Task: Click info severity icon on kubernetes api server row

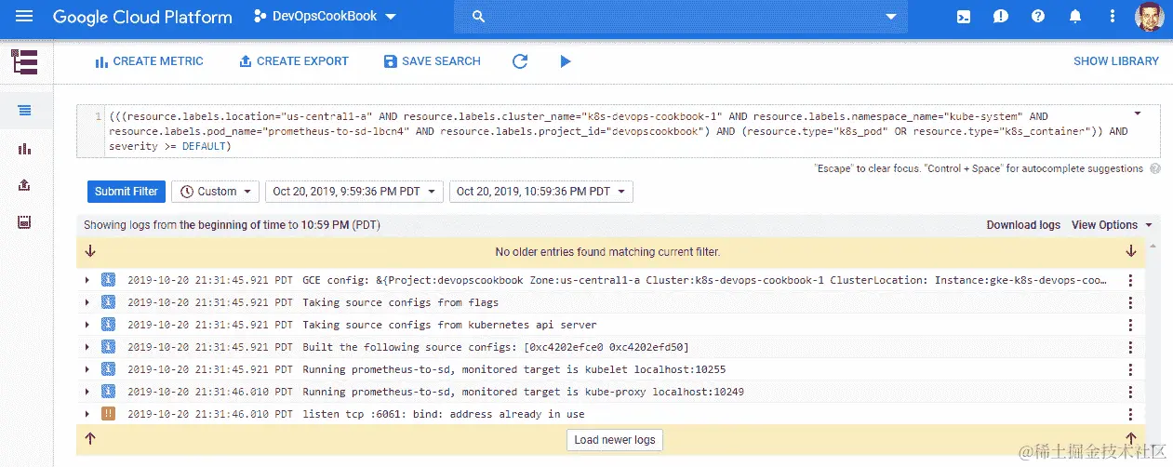Action: tap(108, 325)
